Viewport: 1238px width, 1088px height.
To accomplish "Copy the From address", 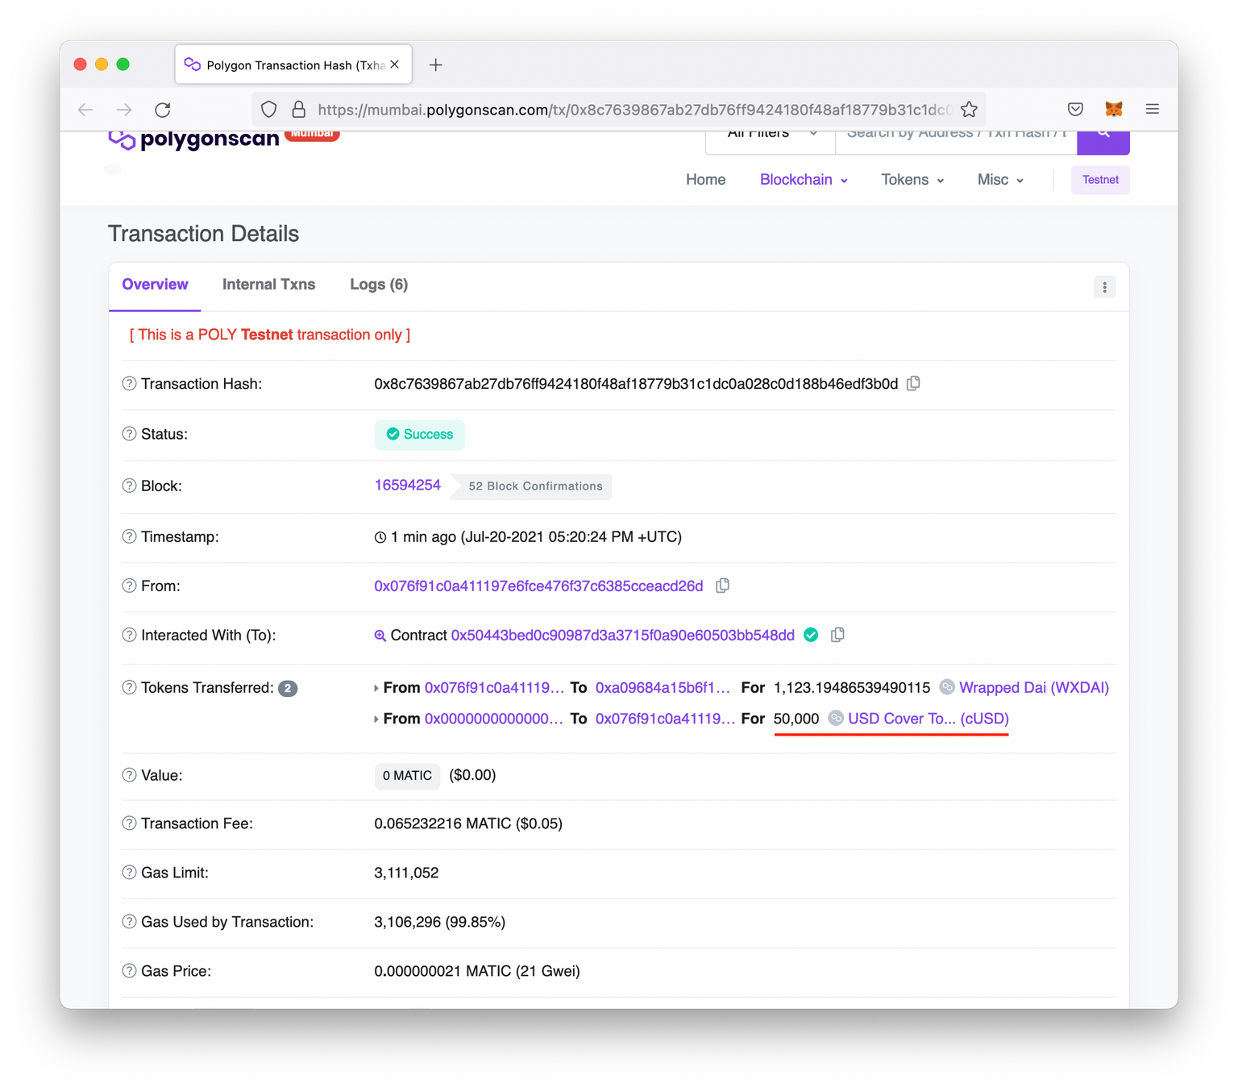I will pos(723,586).
